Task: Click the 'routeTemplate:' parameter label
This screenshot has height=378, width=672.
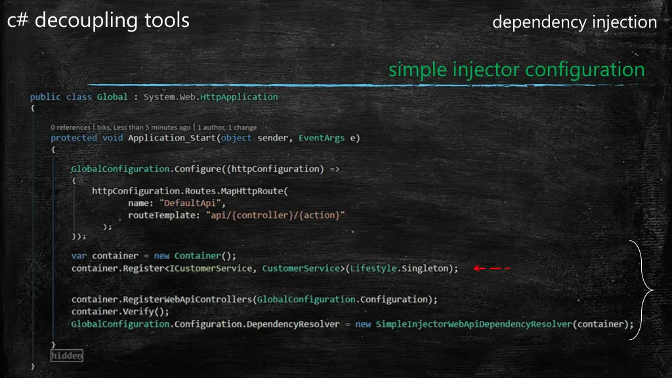Action: (x=164, y=215)
